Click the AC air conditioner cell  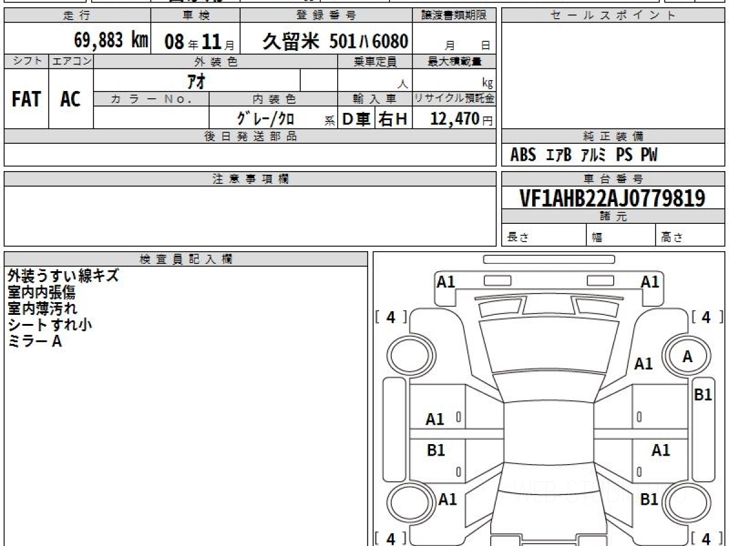pos(70,99)
